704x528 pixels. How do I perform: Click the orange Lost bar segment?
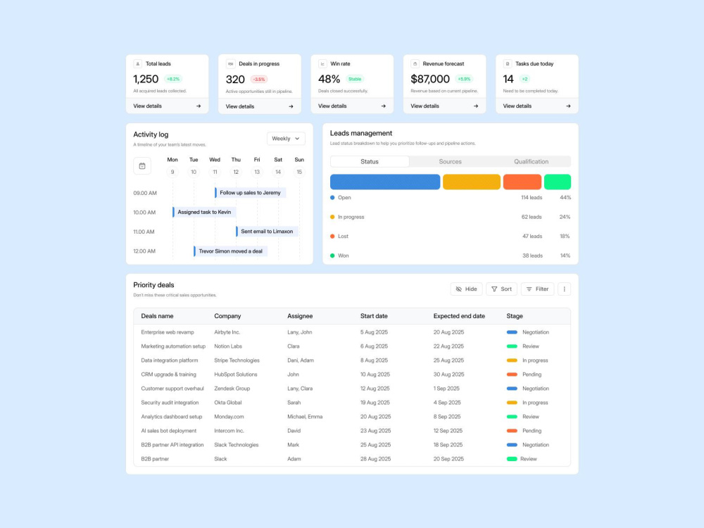point(522,182)
